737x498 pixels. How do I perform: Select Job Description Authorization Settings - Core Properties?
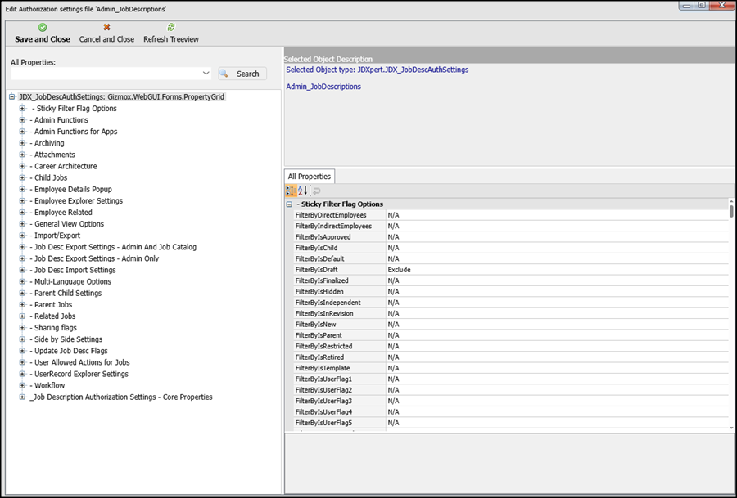tap(121, 397)
